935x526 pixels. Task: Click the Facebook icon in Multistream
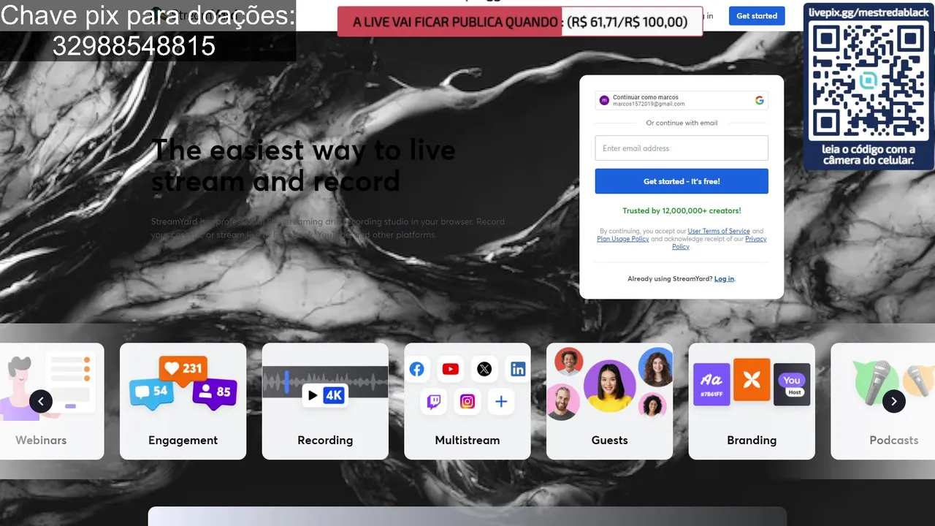(417, 369)
